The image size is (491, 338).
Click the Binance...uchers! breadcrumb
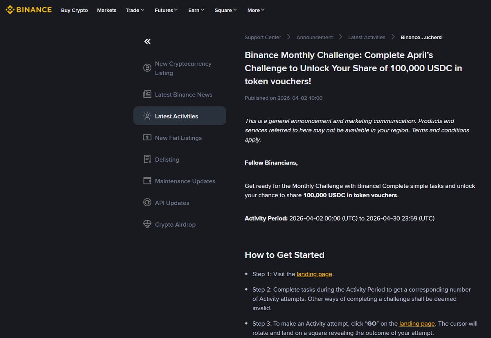(421, 37)
